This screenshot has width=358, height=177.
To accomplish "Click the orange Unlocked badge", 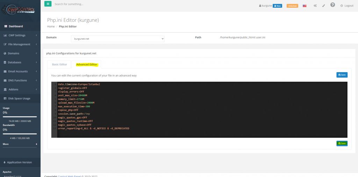I will click(292, 6).
